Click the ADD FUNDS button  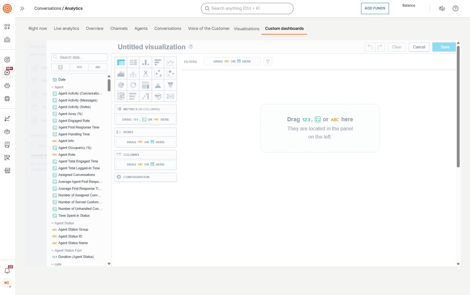[x=375, y=8]
